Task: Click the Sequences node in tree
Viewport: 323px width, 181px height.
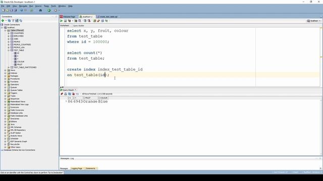Action: [15, 99]
